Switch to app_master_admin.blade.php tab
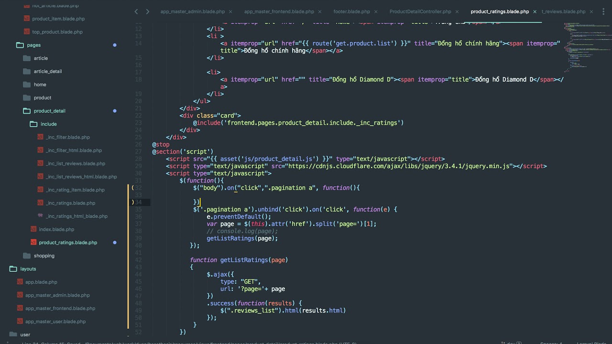The image size is (612, 344). coord(193,11)
